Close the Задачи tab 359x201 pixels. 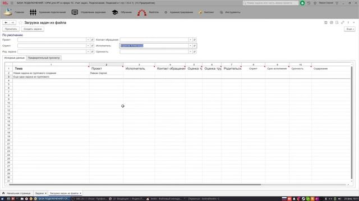tap(45, 193)
